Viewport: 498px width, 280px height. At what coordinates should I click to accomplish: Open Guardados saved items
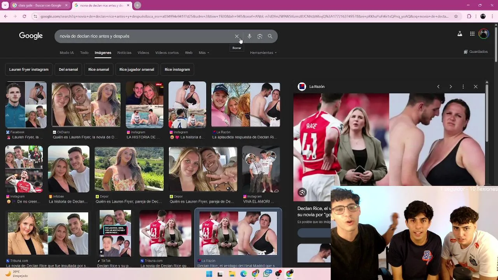[475, 52]
